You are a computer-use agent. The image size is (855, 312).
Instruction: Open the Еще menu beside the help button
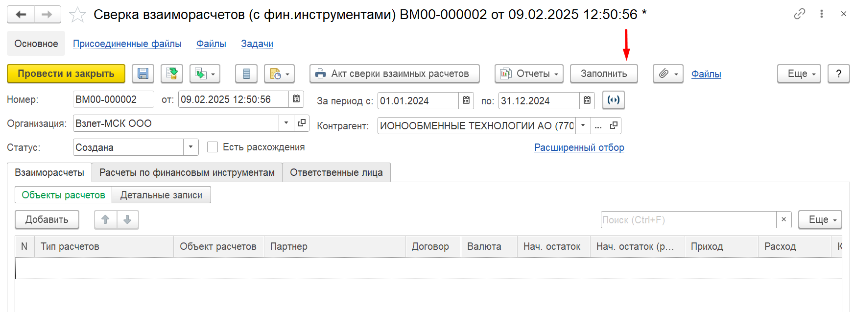(x=799, y=73)
